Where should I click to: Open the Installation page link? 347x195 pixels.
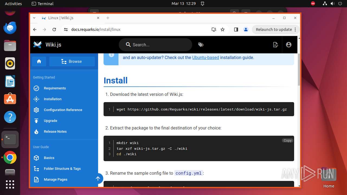[x=53, y=99]
